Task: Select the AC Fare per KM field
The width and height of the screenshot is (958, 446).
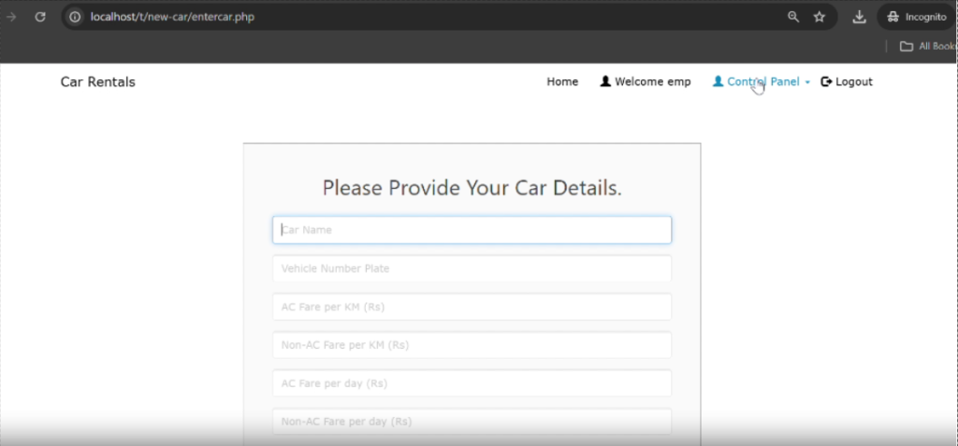Action: coord(472,307)
